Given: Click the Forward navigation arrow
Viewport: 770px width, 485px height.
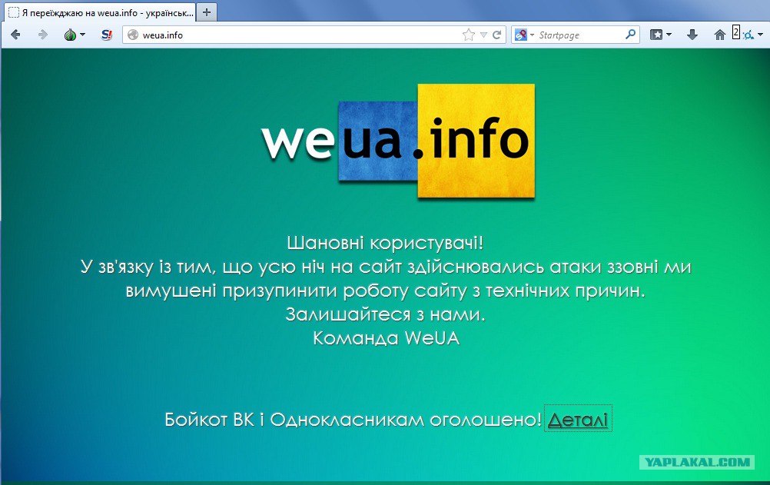Looking at the screenshot, I should point(42,35).
